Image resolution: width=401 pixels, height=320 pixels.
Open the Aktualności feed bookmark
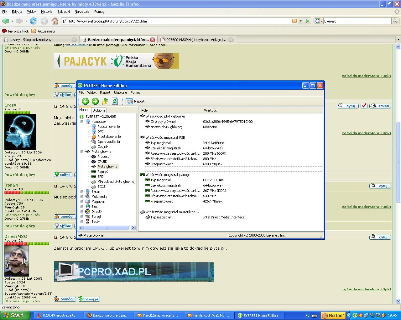(43, 31)
